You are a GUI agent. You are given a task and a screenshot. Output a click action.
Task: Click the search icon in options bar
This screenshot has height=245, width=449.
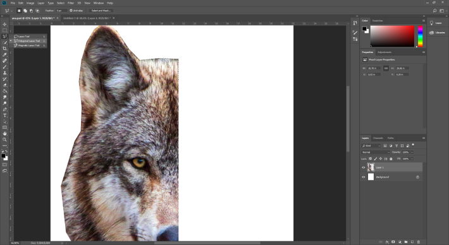(434, 11)
